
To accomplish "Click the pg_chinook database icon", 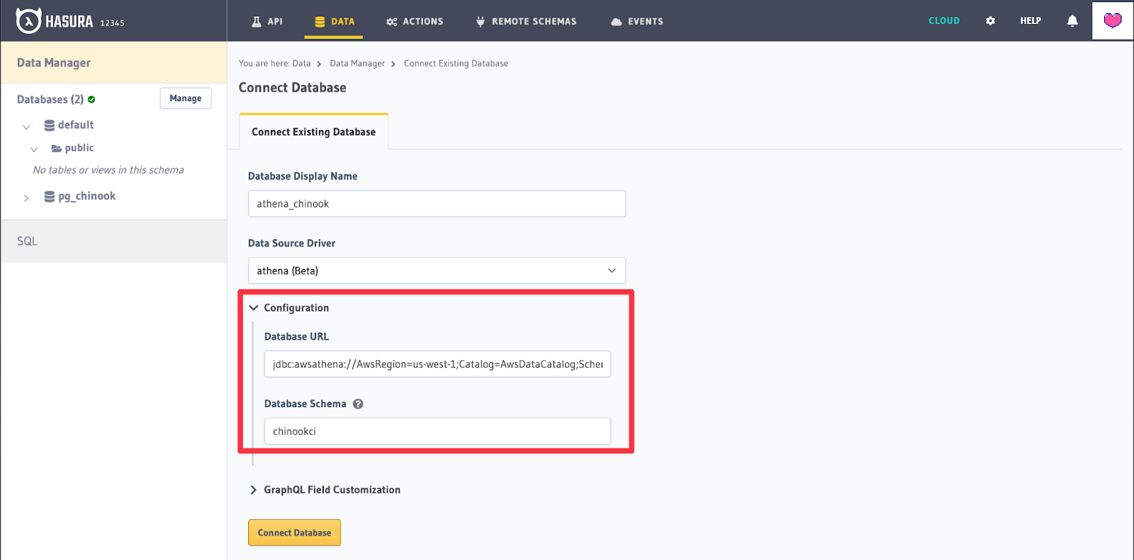I will click(x=49, y=197).
